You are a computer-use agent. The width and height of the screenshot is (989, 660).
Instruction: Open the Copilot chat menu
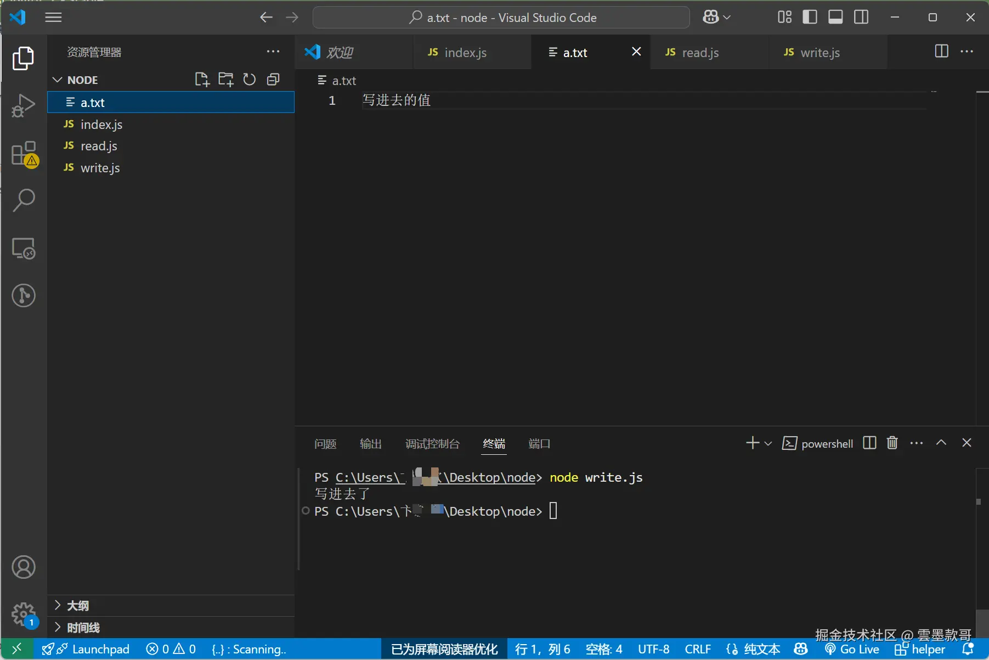tap(716, 18)
